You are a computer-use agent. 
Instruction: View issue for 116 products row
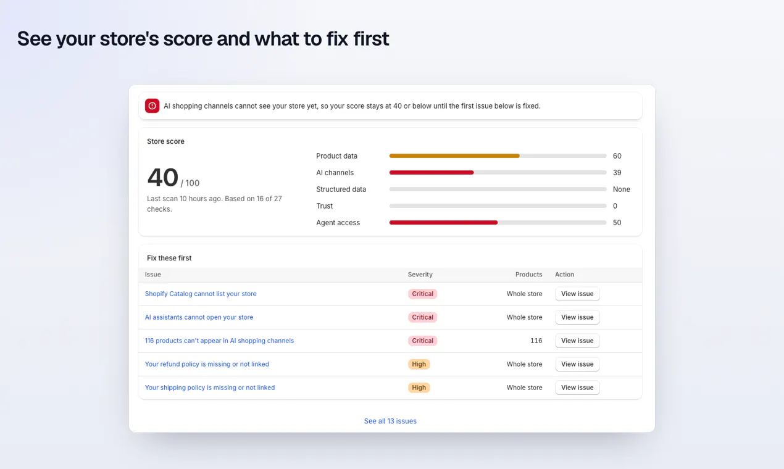tap(577, 341)
